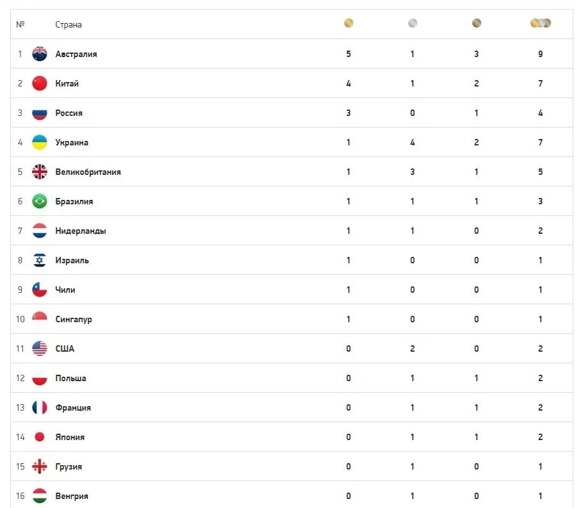This screenshot has height=508, width=583.
Task: Click the Great Britain flag icon
Action: coord(40,172)
